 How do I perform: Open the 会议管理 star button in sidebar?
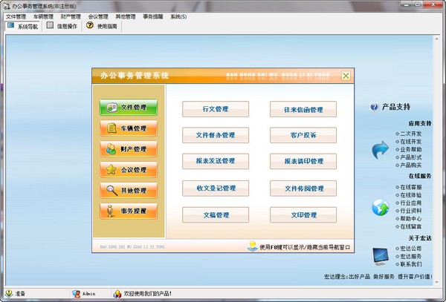(129, 170)
